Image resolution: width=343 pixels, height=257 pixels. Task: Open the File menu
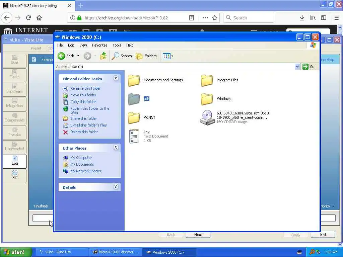coord(60,45)
